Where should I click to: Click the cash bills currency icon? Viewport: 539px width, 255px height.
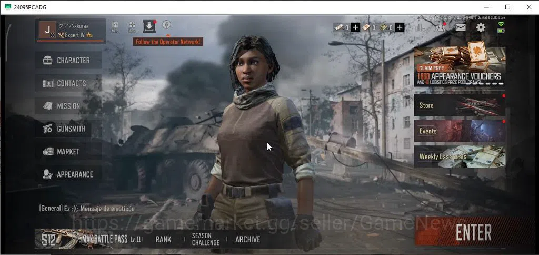point(340,27)
